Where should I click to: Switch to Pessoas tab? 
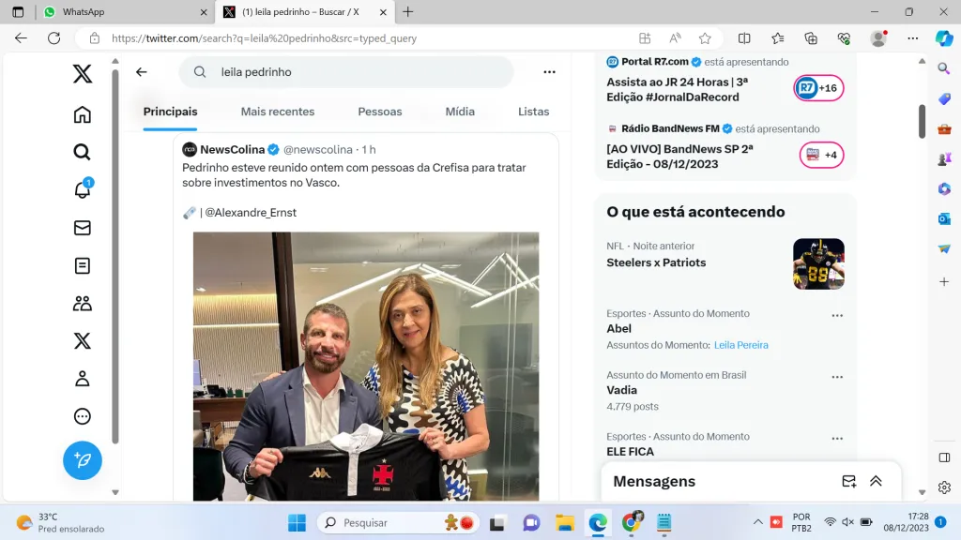(x=379, y=112)
